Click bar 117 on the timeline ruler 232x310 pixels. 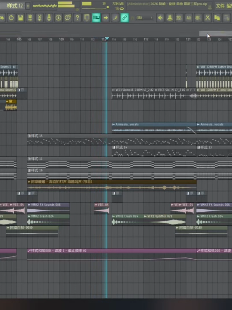click(x=146, y=40)
